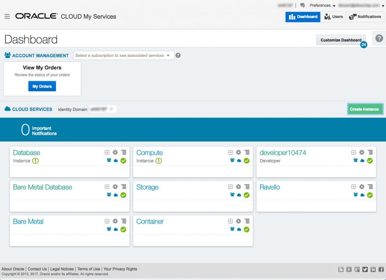Click the My Orders button
This screenshot has height=280, width=386.
42,86
